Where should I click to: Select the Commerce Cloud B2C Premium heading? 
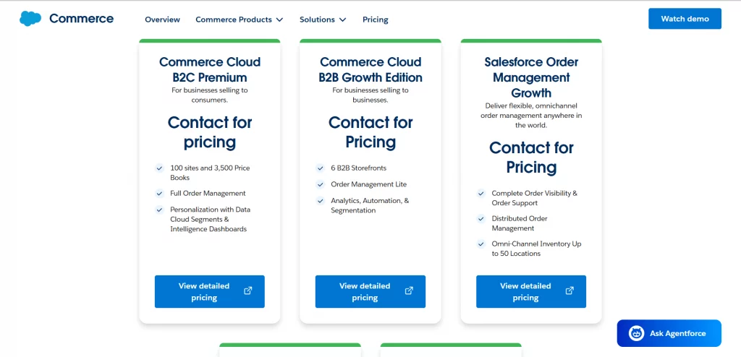pyautogui.click(x=209, y=69)
